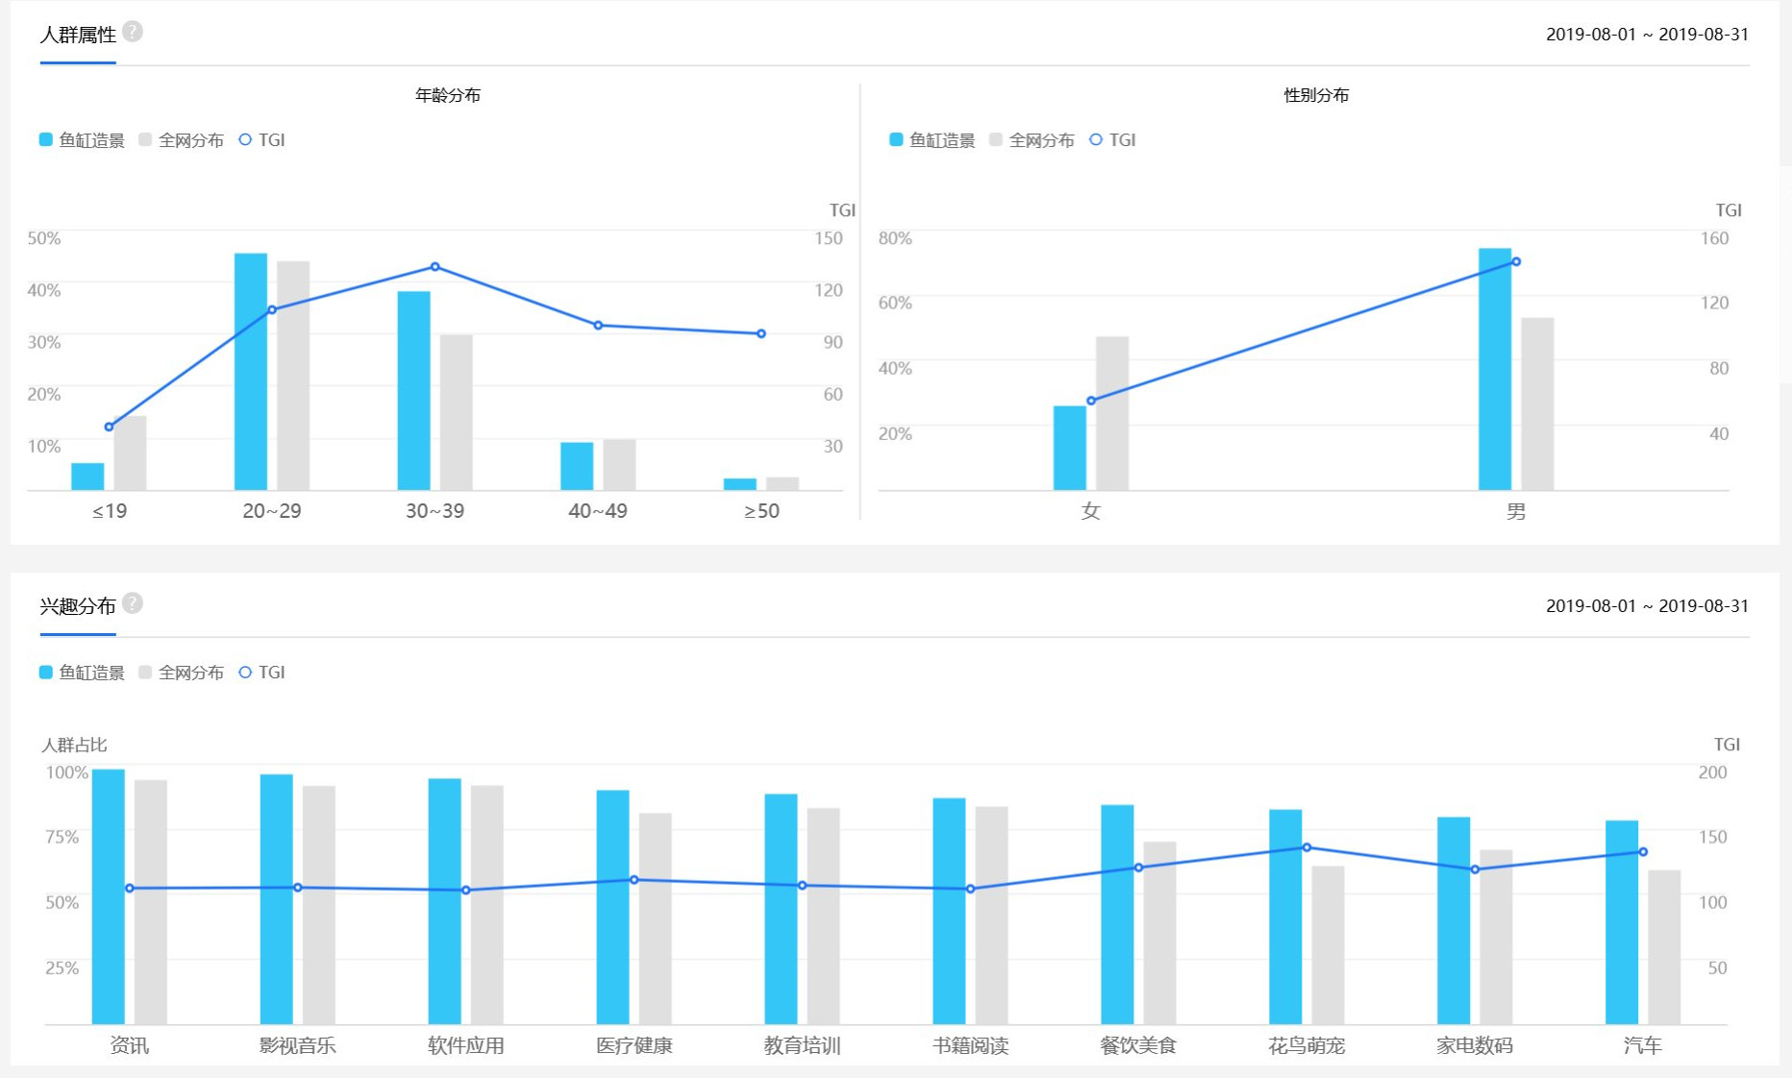Select the 人群属性 tab
This screenshot has height=1078, width=1792.
pyautogui.click(x=78, y=35)
